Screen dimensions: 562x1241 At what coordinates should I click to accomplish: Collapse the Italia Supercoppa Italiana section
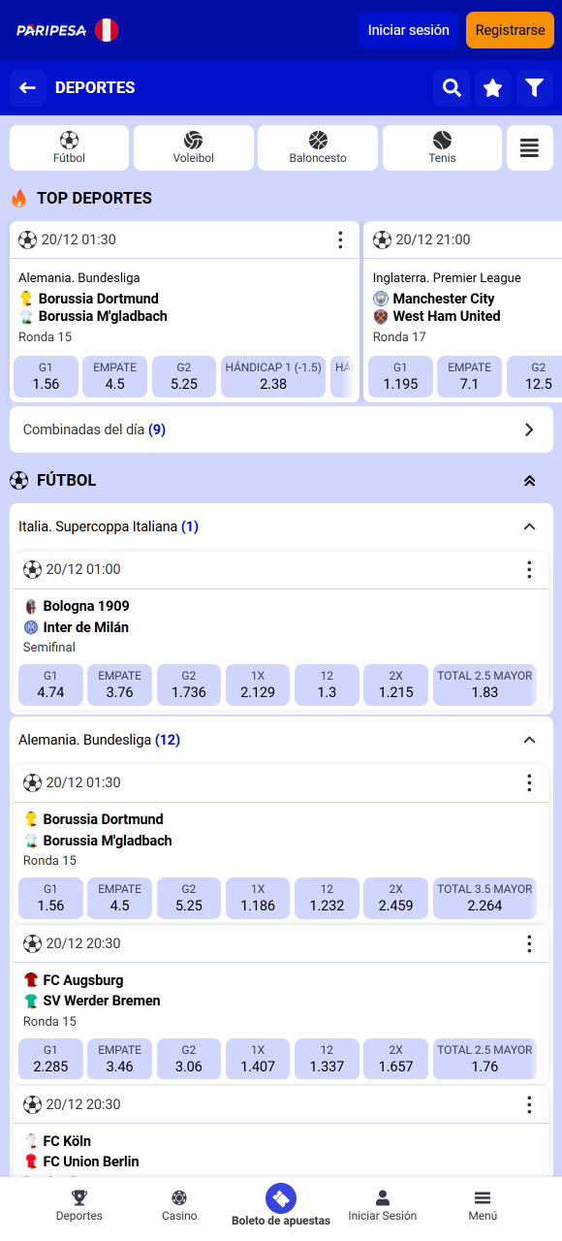click(x=529, y=525)
